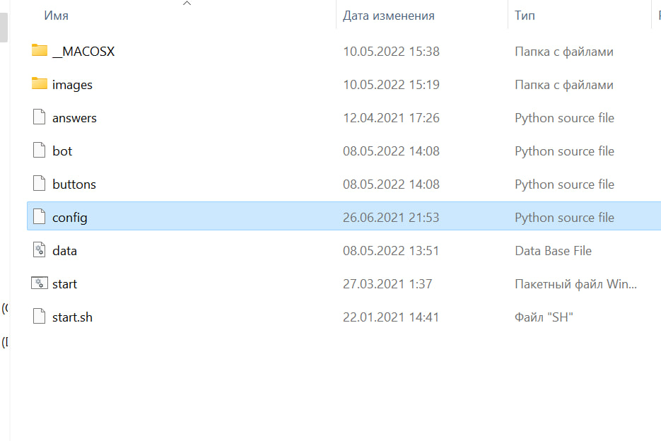Click the bot file icon
The width and height of the screenshot is (661, 441).
pyautogui.click(x=40, y=151)
